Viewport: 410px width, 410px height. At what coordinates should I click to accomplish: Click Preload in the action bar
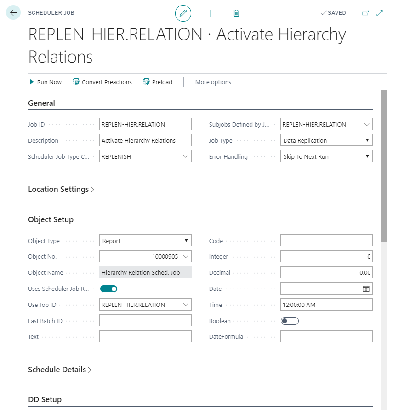pyautogui.click(x=158, y=82)
